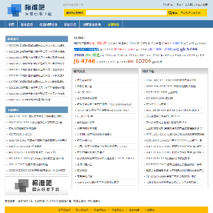Open the entry containing 'TSG G0002-2010'
This screenshot has width=213, height=213.
pyautogui.click(x=105, y=104)
